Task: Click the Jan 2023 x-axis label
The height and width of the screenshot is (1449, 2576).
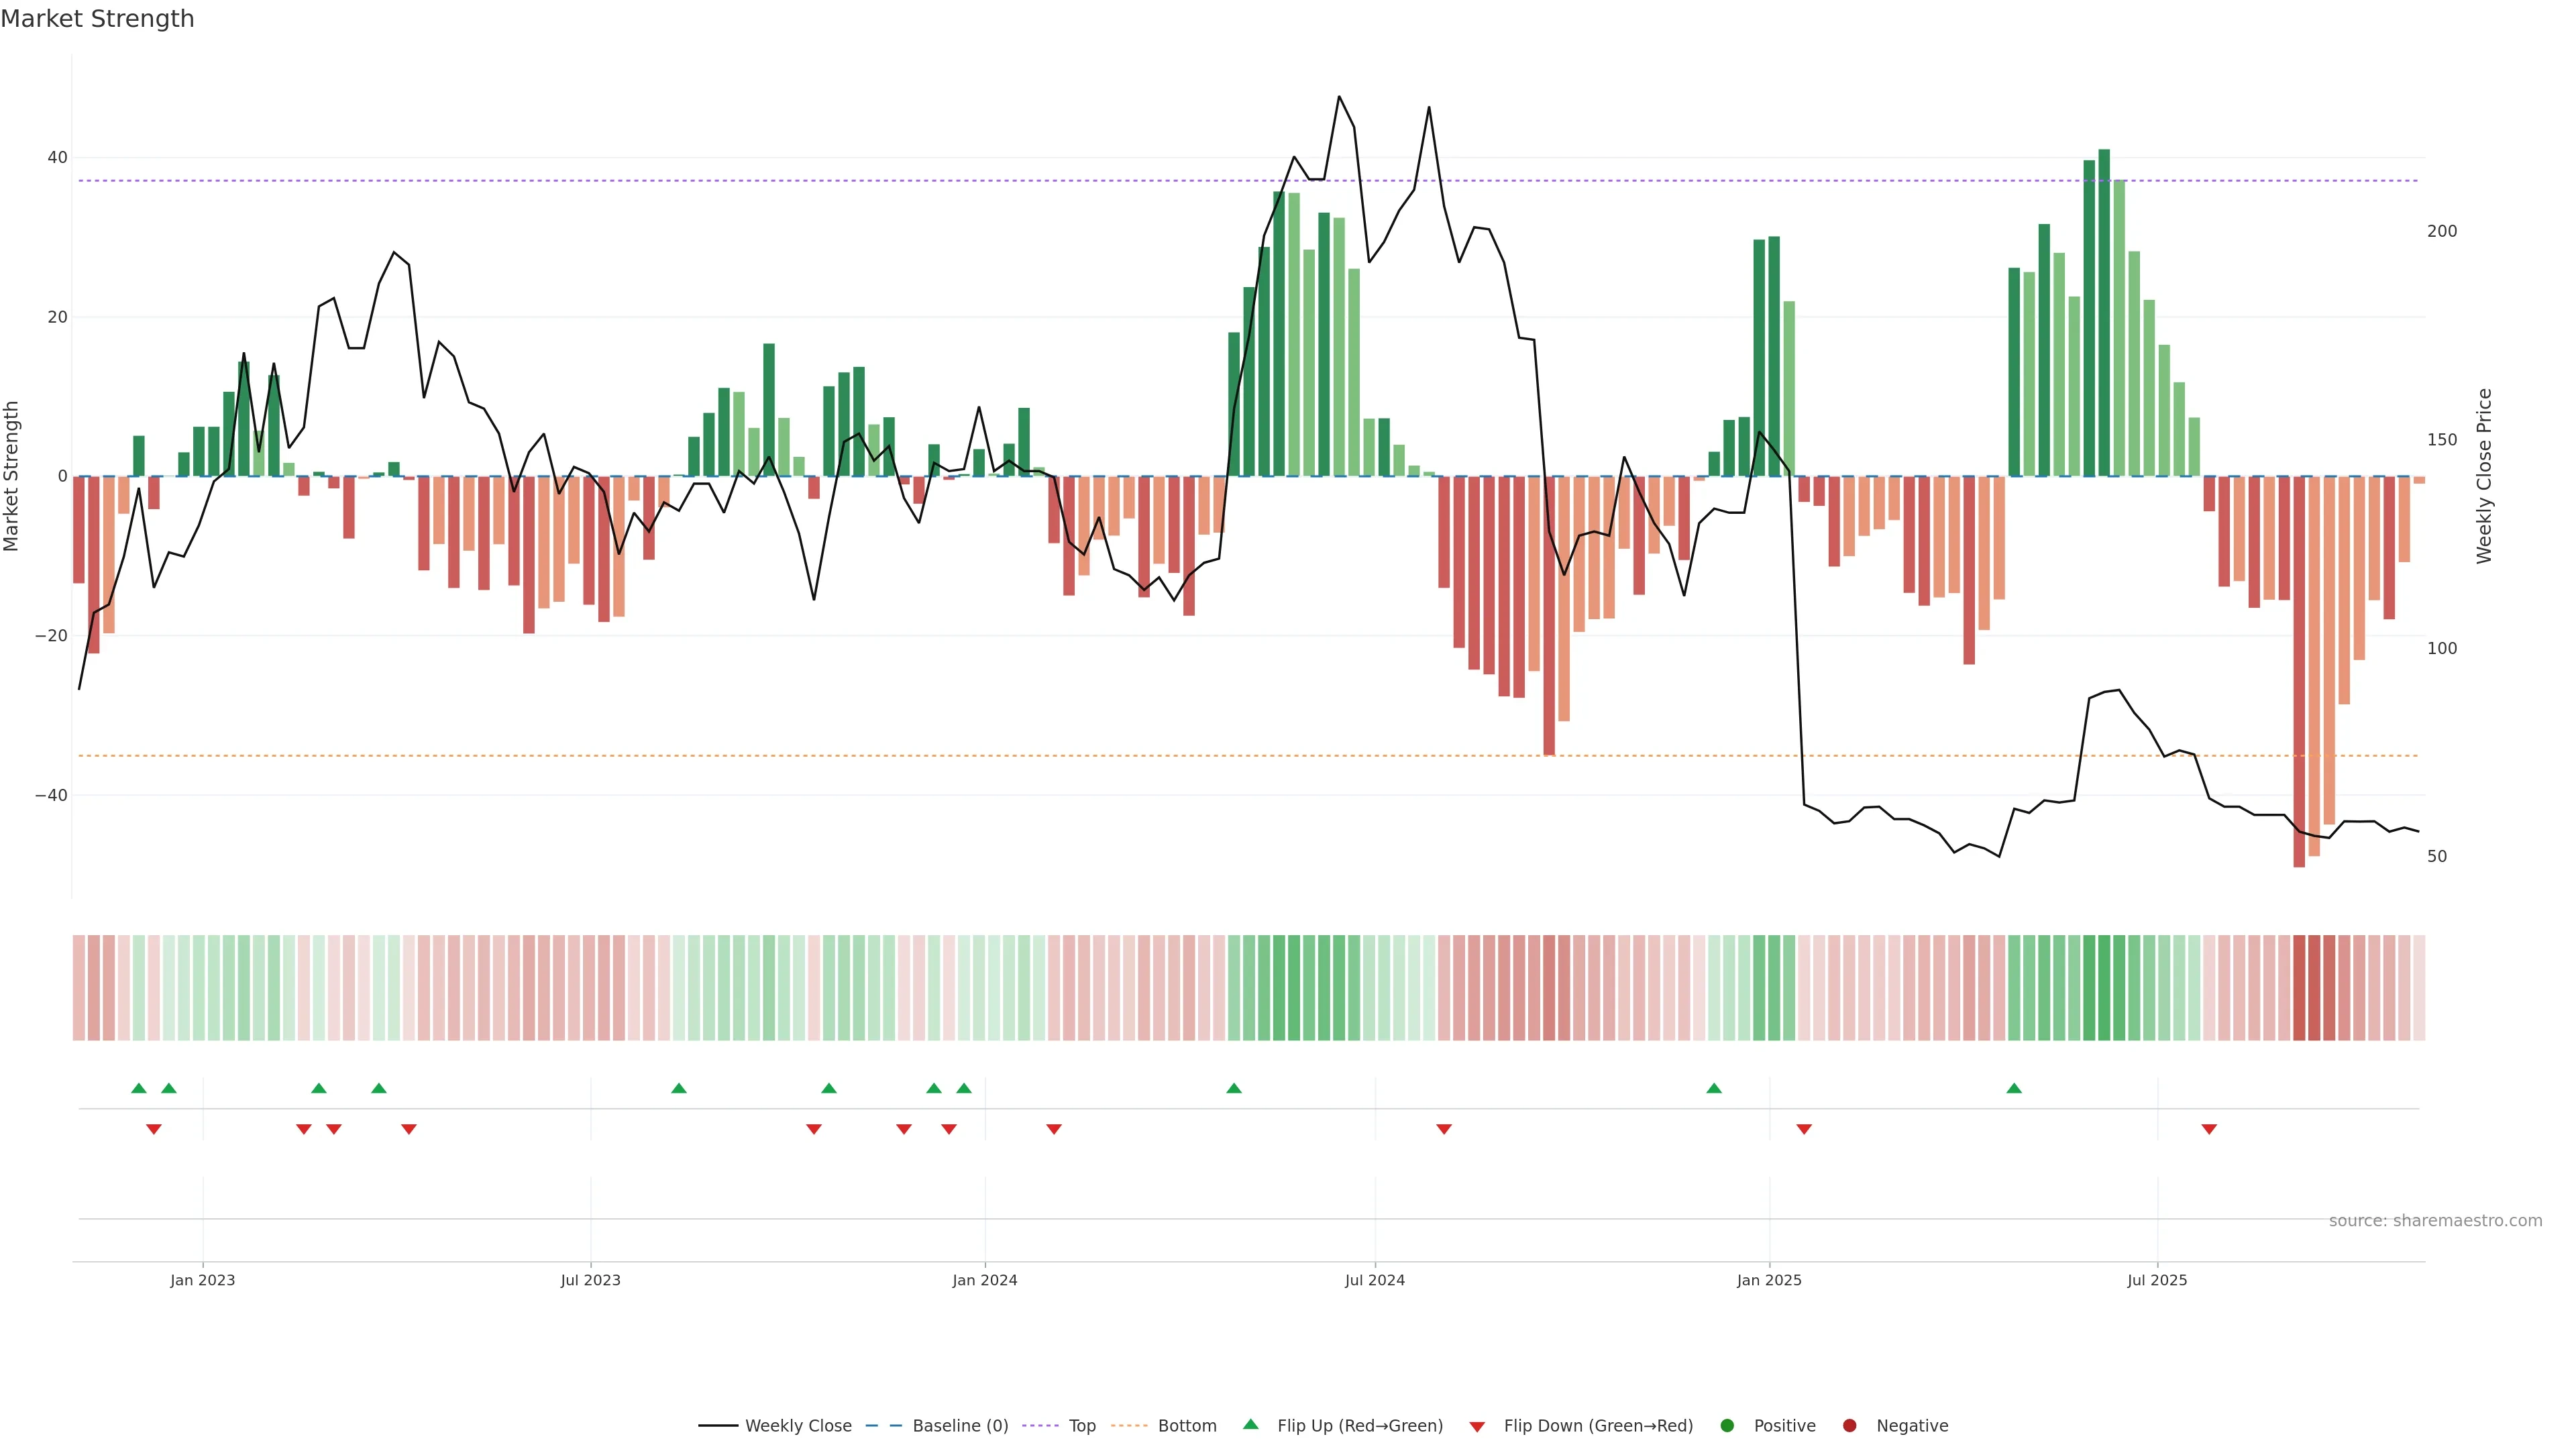Action: point(202,1280)
